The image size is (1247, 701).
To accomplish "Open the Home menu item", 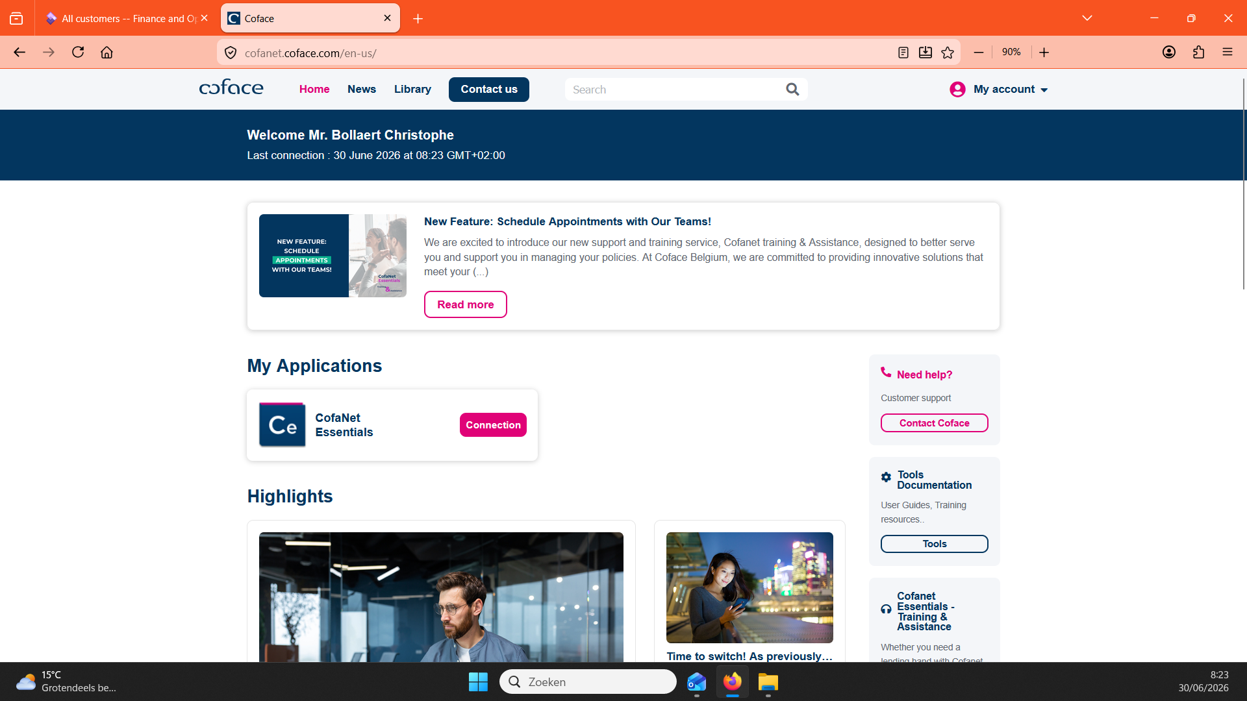I will click(x=314, y=89).
